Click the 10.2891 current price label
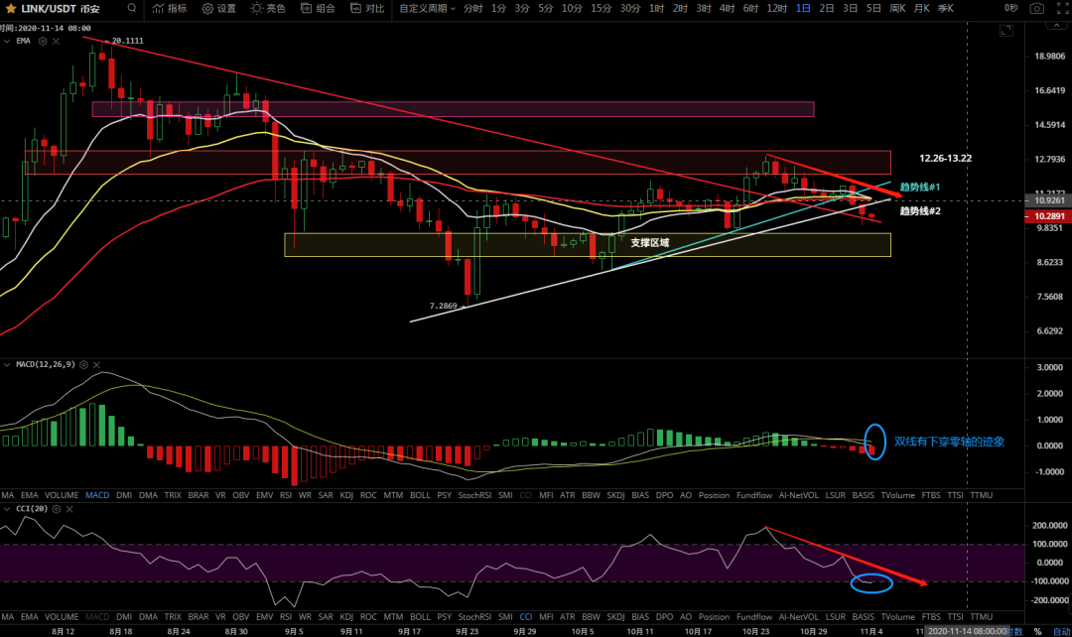Viewport: 1072px width, 637px height. coord(1049,216)
